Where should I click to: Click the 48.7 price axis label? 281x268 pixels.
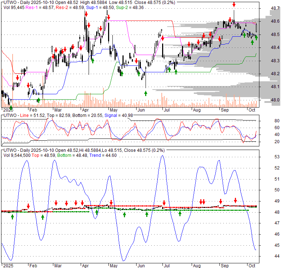[x=275, y=8]
